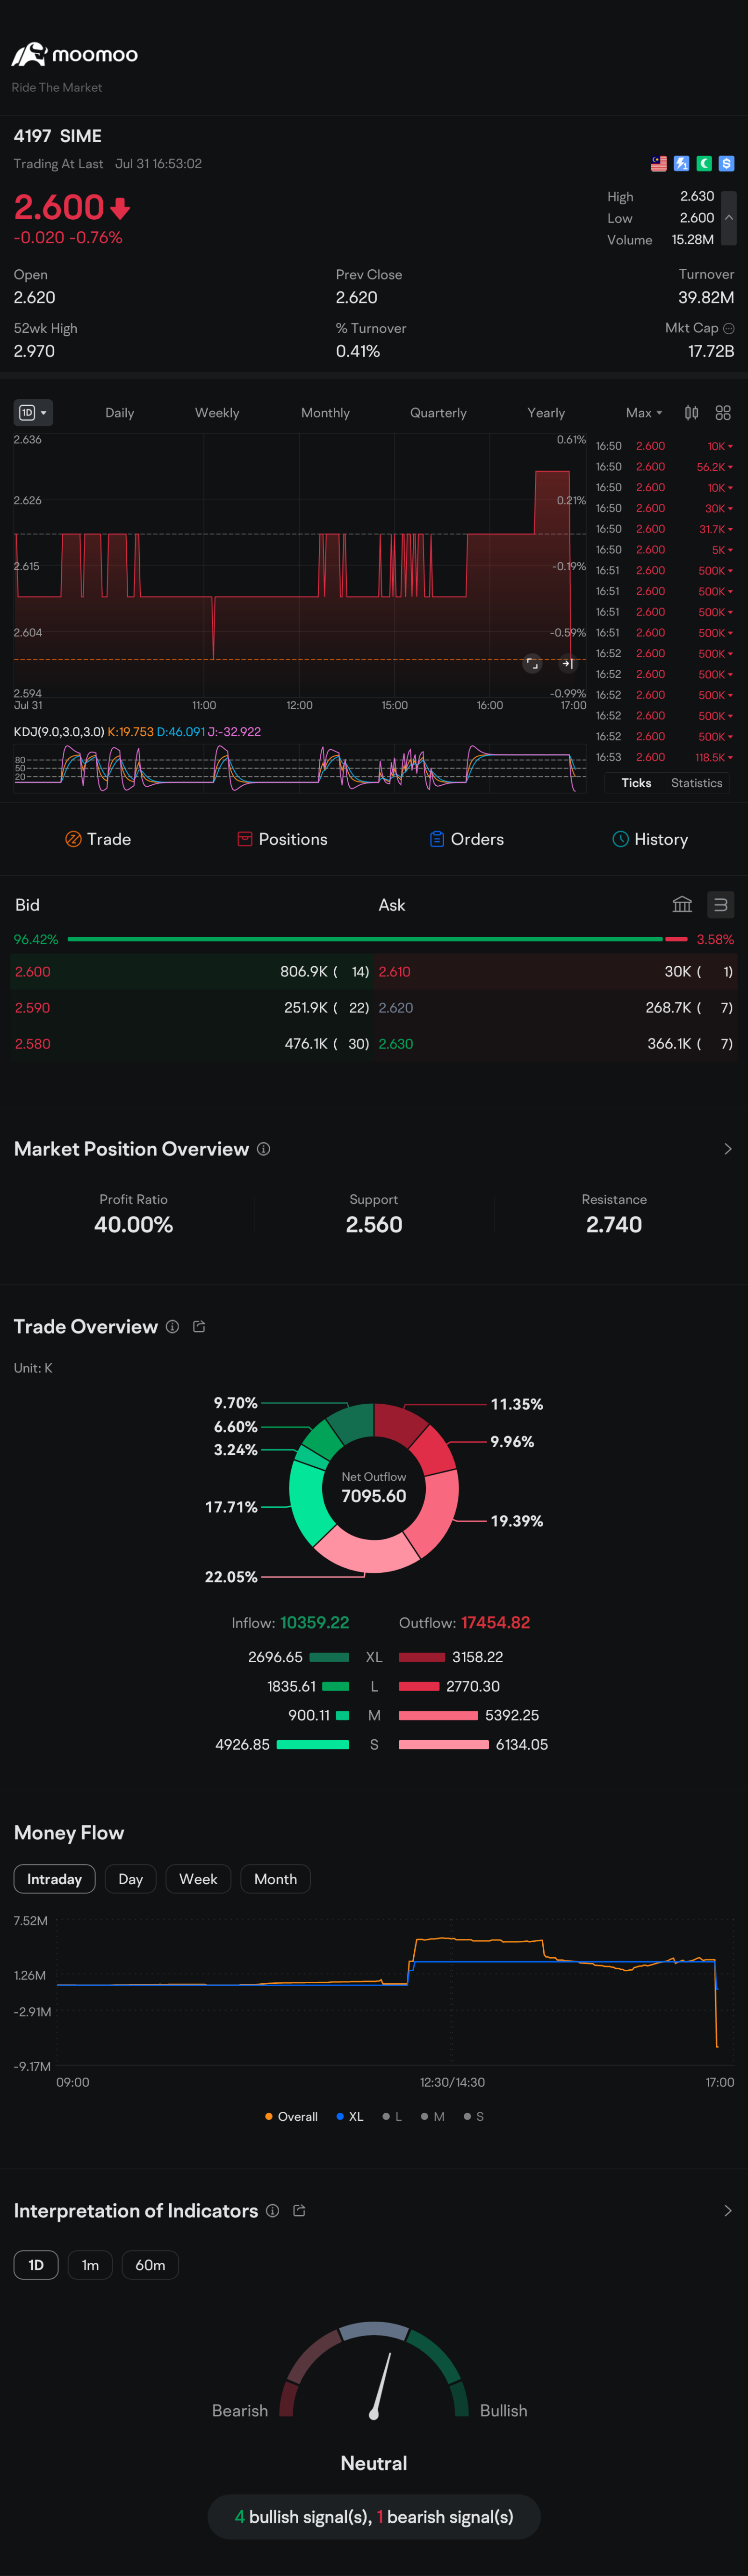The height and width of the screenshot is (2576, 748).
Task: Click tick volume 56.2K
Action: [x=715, y=467]
